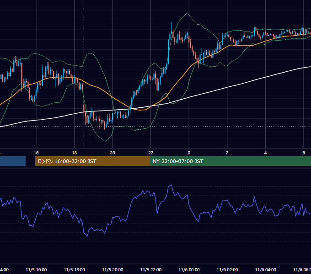The width and height of the screenshot is (311, 274).
Task: Select the ロンドン 16:00-22:00 JST session bar
Action: (x=92, y=161)
